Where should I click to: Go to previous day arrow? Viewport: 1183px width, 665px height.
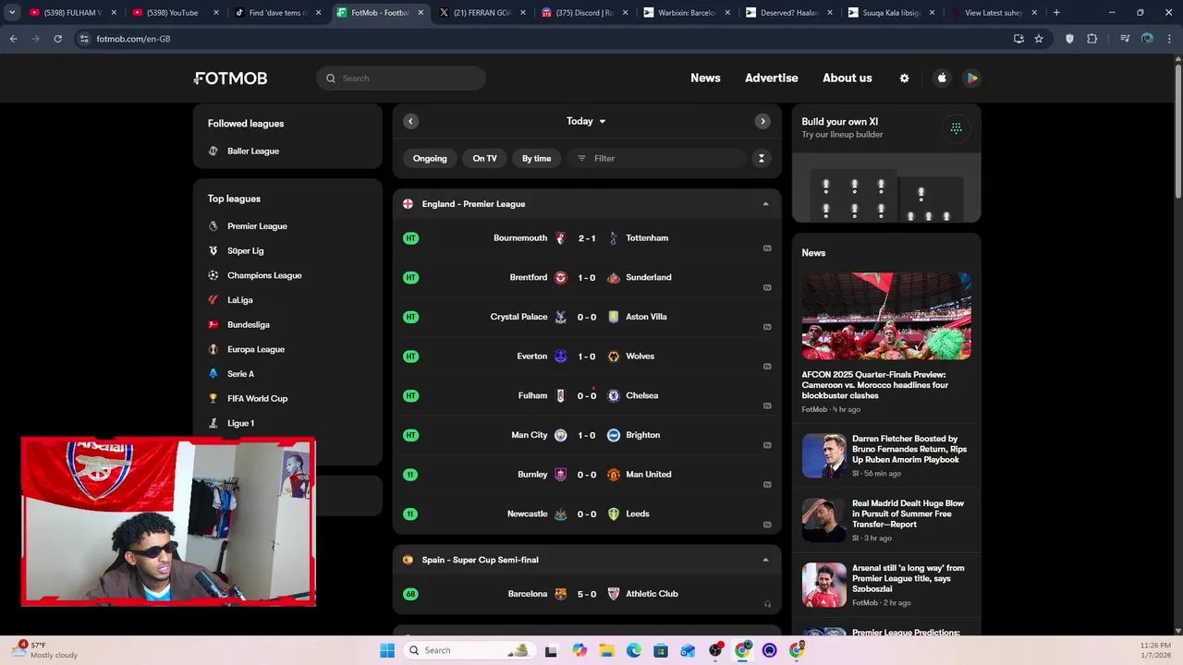point(410,121)
